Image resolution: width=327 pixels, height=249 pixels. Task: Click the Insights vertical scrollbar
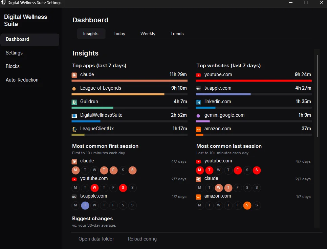click(x=317, y=96)
